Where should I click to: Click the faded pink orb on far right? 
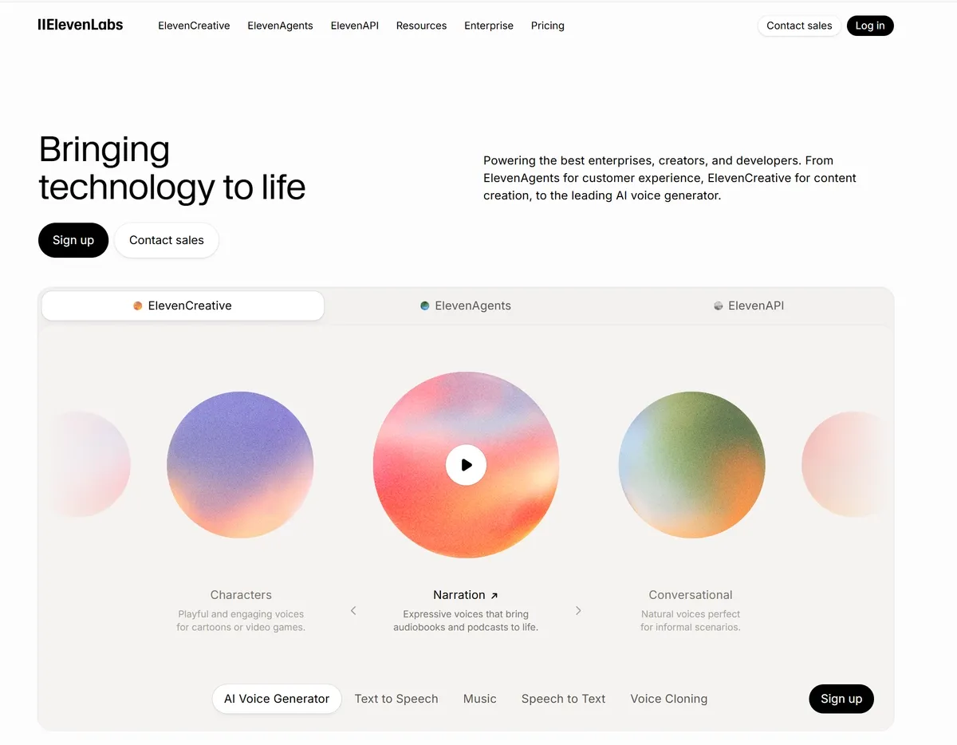point(844,464)
